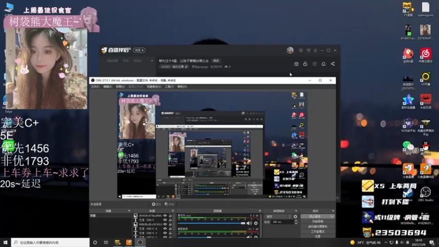Pop out the OBS sources dock panel
The width and height of the screenshot is (439, 247).
[x=173, y=211]
